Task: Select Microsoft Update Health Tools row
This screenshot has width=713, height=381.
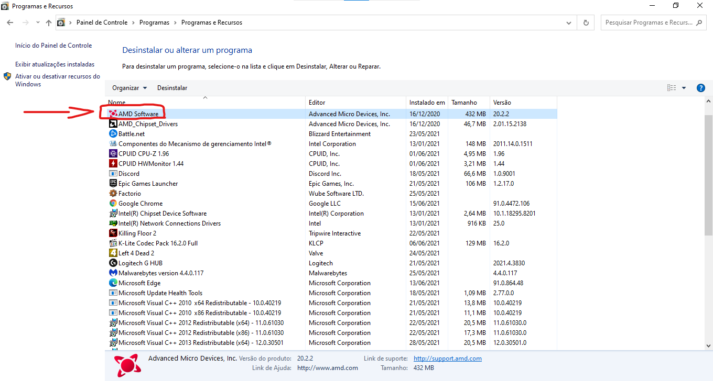Action: pos(331,293)
